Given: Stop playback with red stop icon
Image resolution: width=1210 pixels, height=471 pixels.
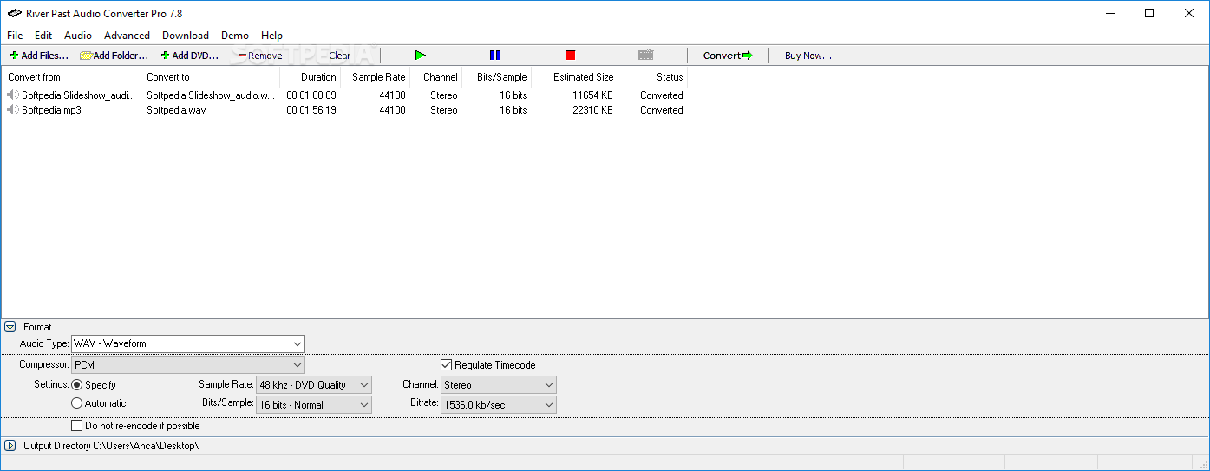Looking at the screenshot, I should 570,56.
